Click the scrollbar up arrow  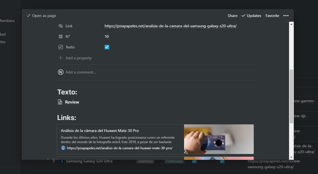(291, 24)
